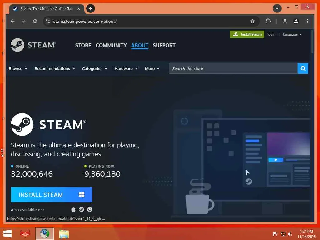Open the taskbar clock and date
The image size is (320, 240).
pyautogui.click(x=306, y=234)
